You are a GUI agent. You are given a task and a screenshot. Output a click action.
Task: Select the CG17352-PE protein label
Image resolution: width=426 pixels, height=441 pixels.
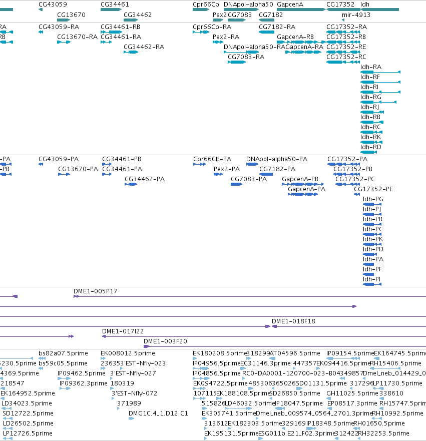click(x=373, y=189)
